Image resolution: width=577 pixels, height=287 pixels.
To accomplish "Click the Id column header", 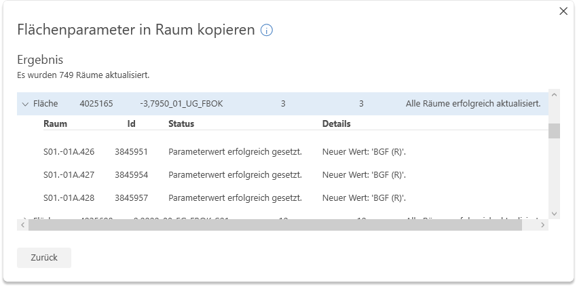I will 132,124.
